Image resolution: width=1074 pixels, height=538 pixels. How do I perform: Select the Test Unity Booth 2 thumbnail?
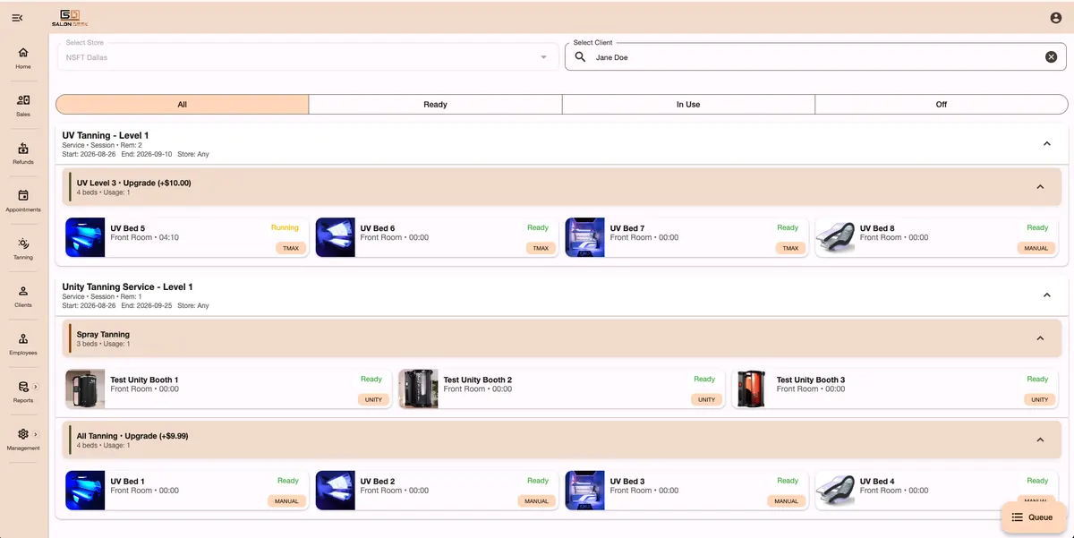click(x=419, y=389)
